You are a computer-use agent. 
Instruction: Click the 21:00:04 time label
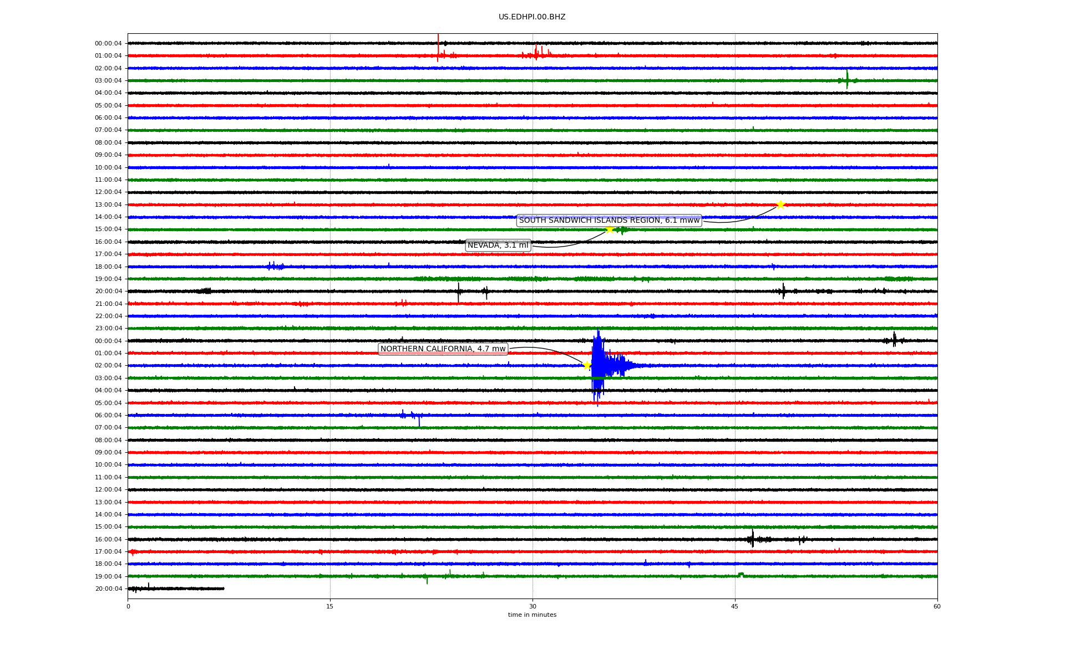pos(108,304)
